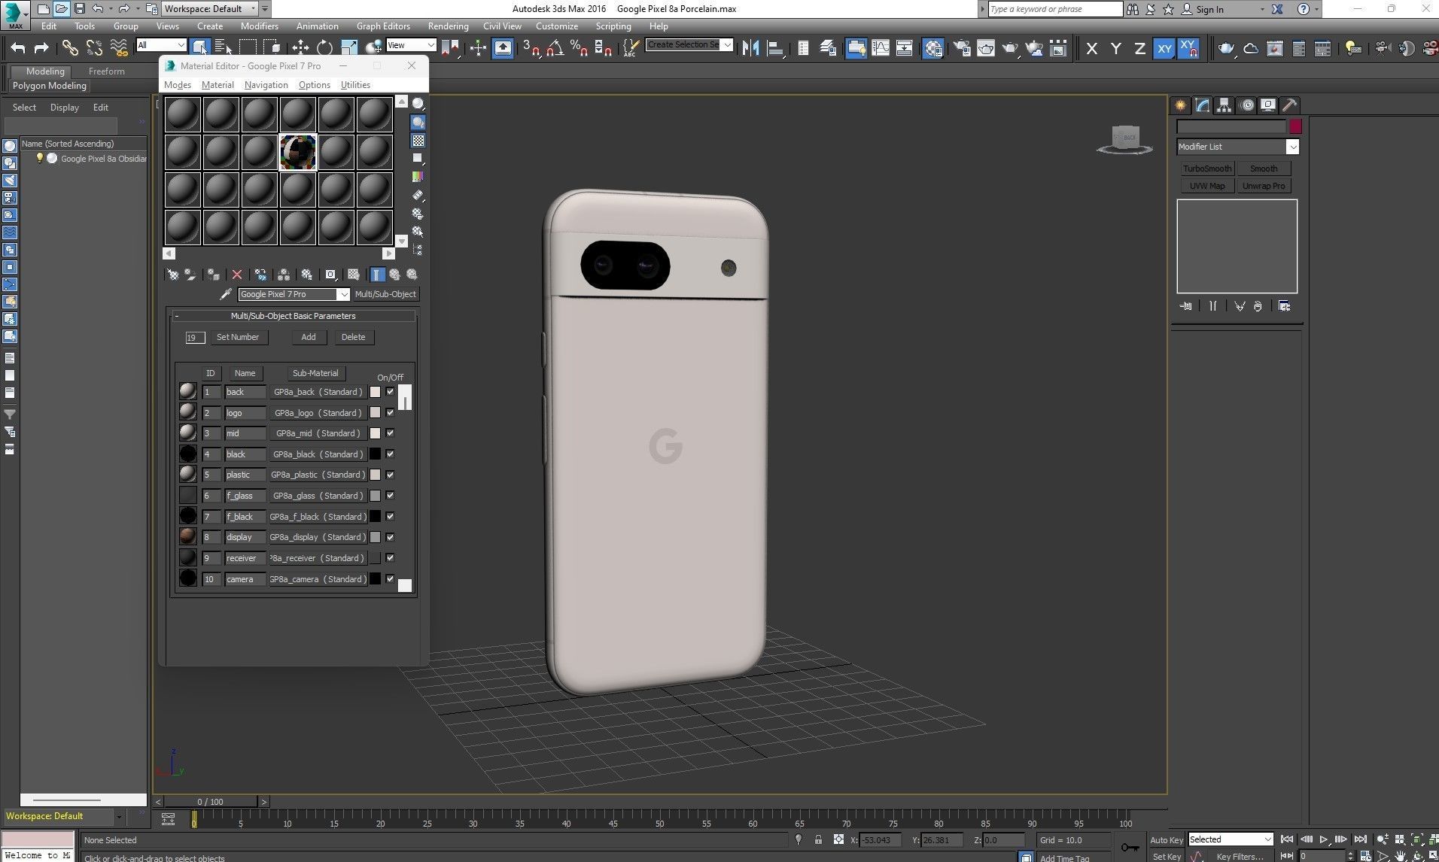1439x862 pixels.
Task: Toggle the 3D Snaps tool
Action: coord(531,48)
